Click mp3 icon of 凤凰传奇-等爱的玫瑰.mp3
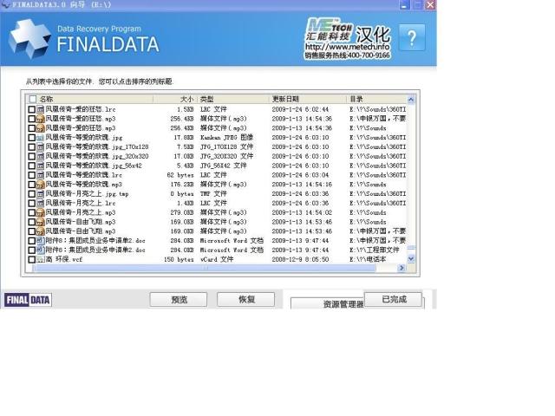555x416 pixels. pos(41,185)
